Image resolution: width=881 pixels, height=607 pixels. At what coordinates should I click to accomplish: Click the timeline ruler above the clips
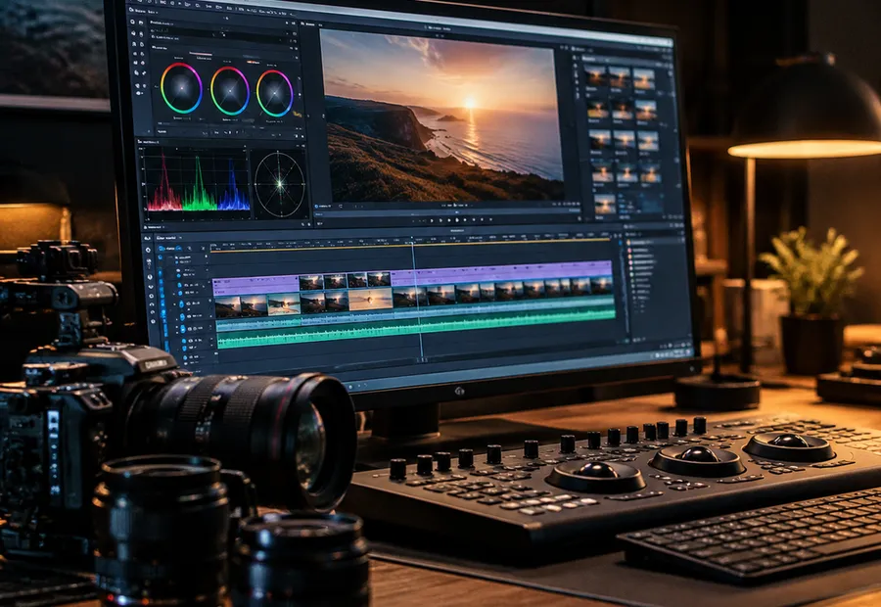click(x=410, y=244)
